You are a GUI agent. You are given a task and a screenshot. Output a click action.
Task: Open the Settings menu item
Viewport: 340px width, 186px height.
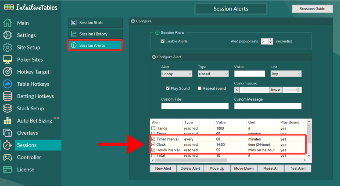coord(26,35)
